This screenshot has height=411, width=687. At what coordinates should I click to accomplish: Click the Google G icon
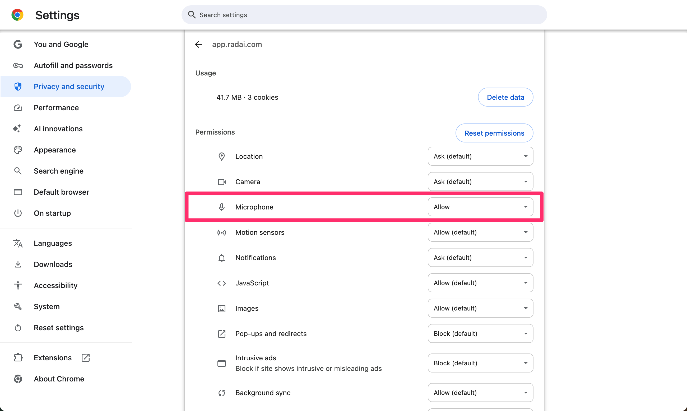point(18,44)
